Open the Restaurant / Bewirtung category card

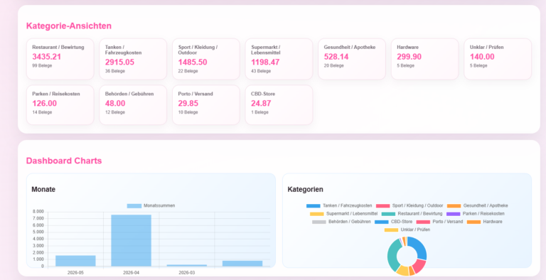pos(60,59)
